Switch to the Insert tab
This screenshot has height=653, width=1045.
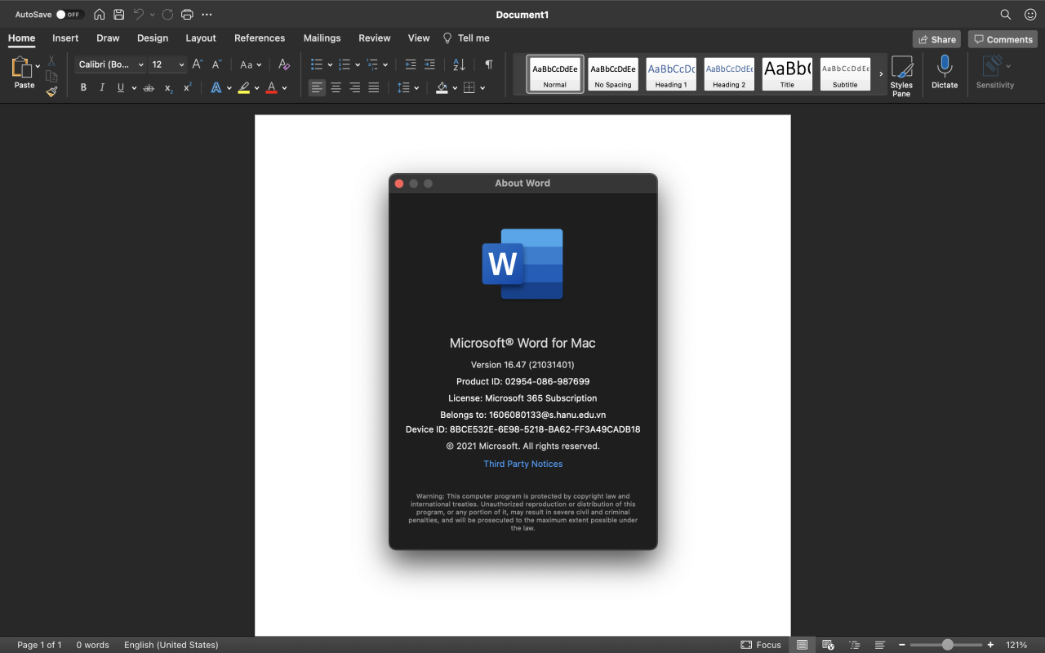point(65,38)
